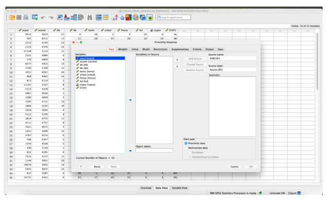Click the Source label input field
This screenshot has width=328, height=200.
point(232,70)
